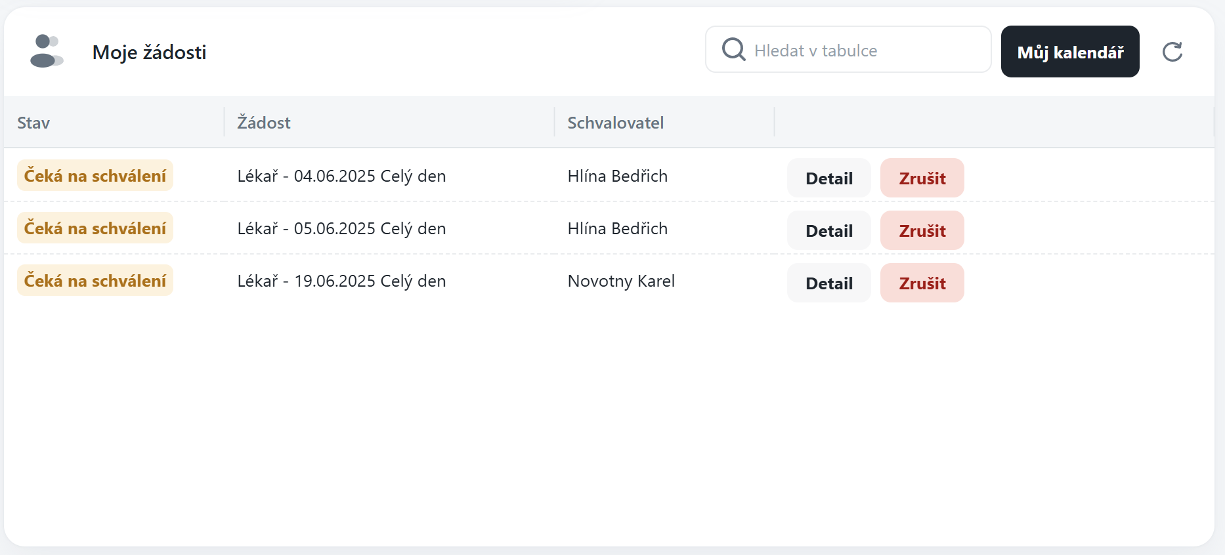Click the status badge of the 19.06.2025 request
The height and width of the screenshot is (555, 1225).
[95, 281]
